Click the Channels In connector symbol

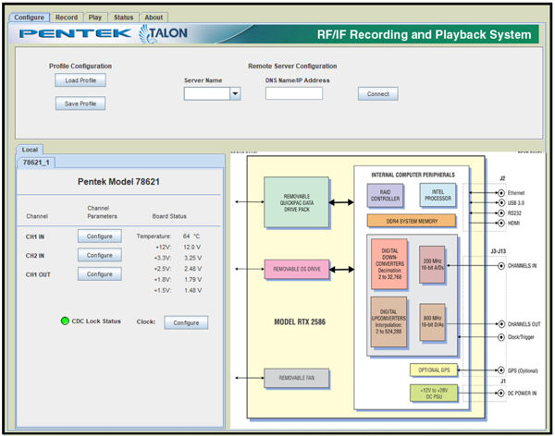[x=500, y=265]
